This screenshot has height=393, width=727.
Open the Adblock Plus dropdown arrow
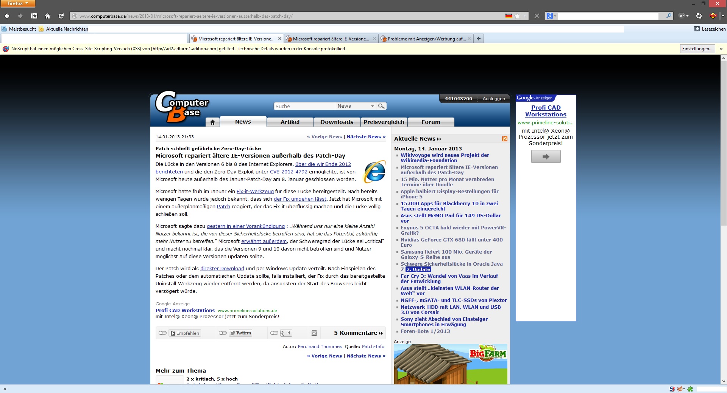(x=687, y=16)
